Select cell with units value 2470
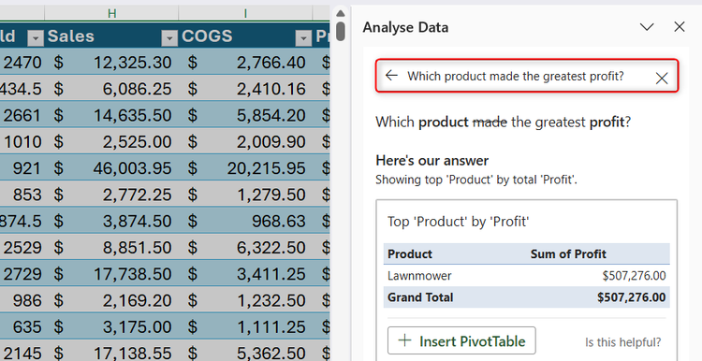Screen dimensions: 702x361 22,62
